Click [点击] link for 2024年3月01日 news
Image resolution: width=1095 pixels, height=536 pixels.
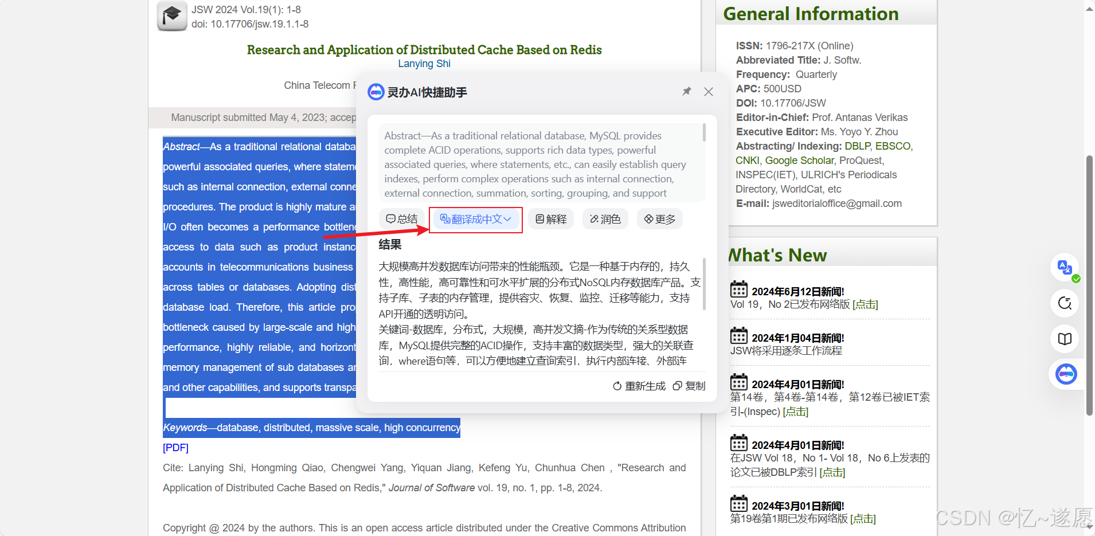tap(863, 519)
